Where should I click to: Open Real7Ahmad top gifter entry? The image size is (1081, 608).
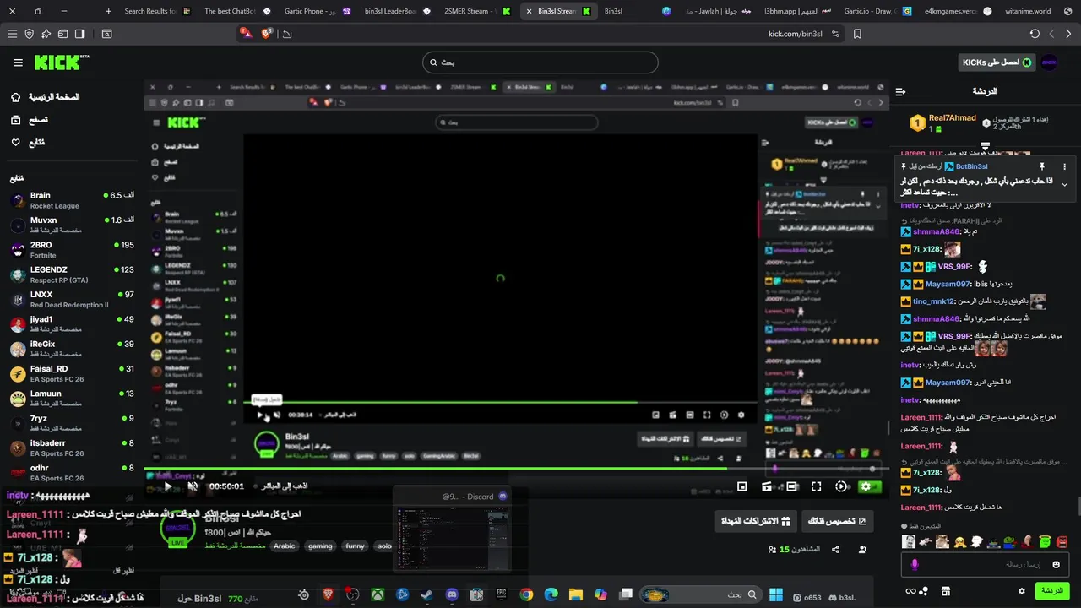pos(943,123)
